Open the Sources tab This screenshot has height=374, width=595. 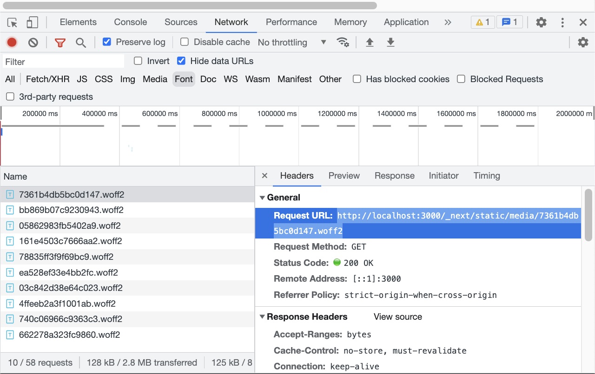click(181, 22)
